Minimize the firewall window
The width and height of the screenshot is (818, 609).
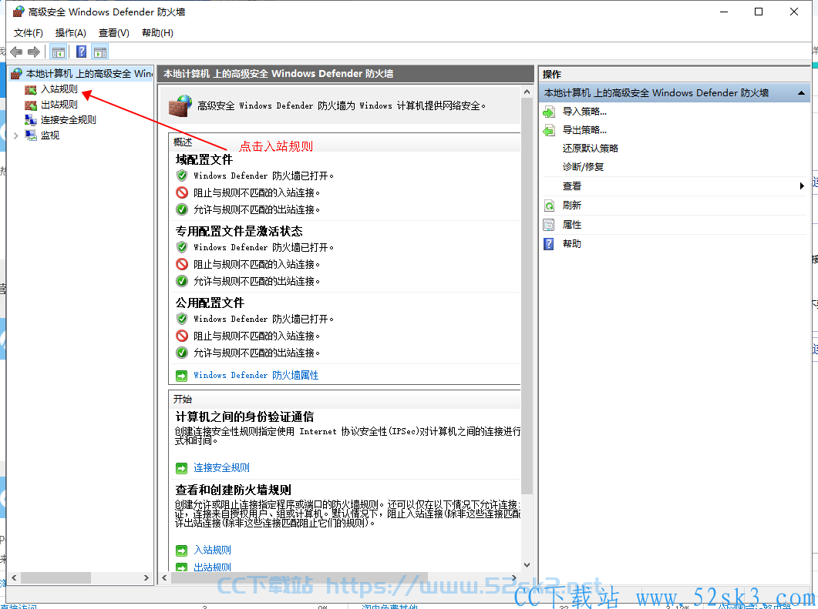[724, 12]
